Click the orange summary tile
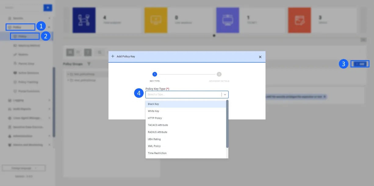374x186 pixels. 300,20
